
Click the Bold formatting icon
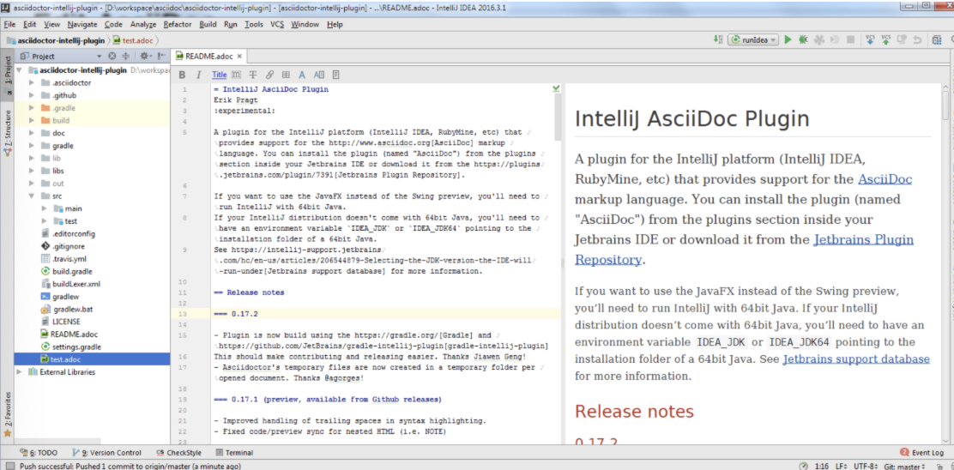click(x=183, y=75)
